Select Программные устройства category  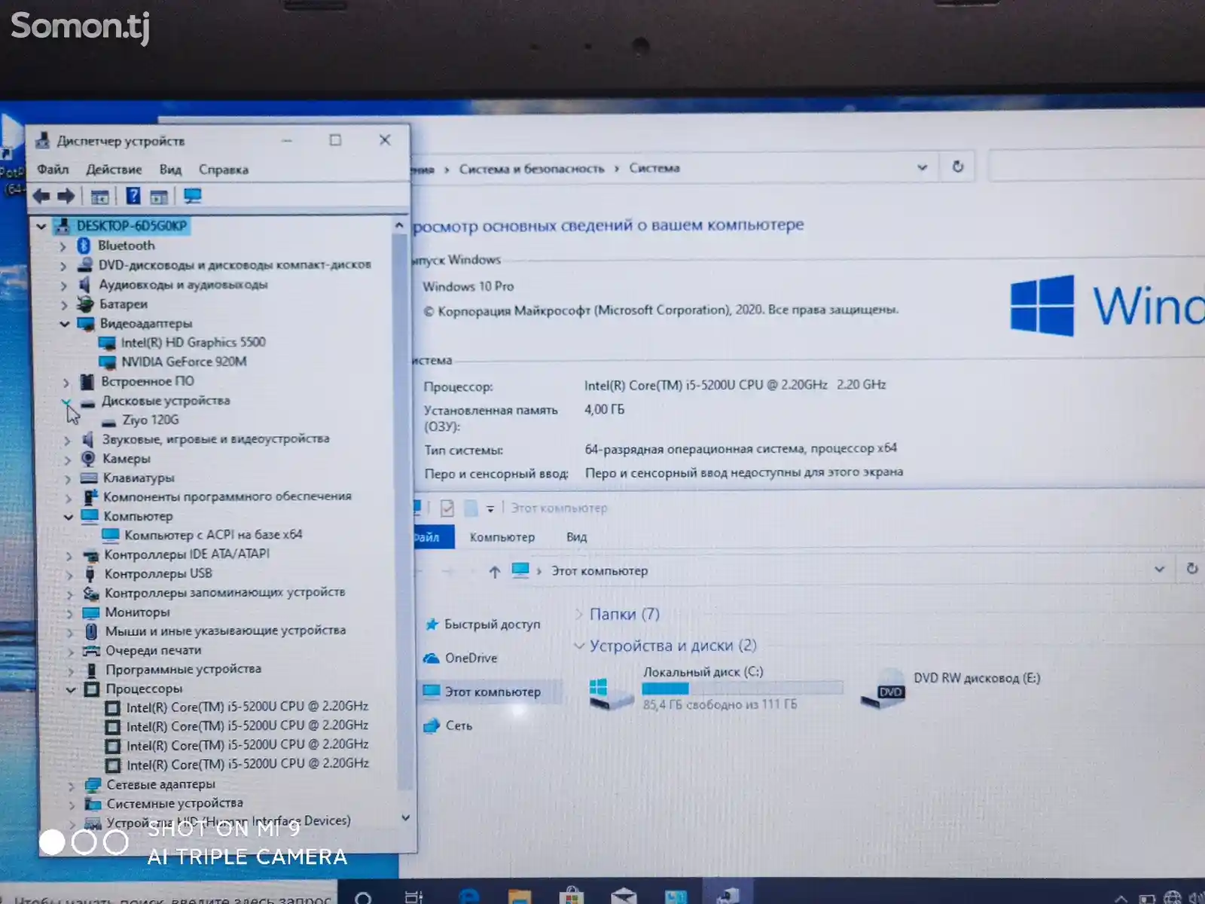point(183,670)
